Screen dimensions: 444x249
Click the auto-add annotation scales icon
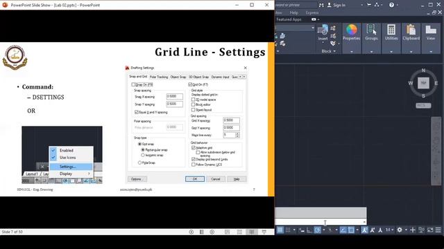tap(373, 230)
